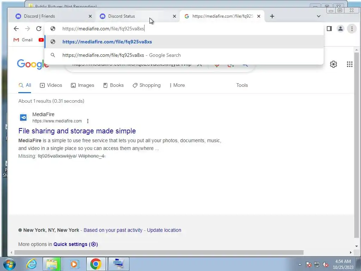Click the 'New York, NY, New York' location text
Viewport: 361px width, 271px height.
pyautogui.click(x=51, y=230)
